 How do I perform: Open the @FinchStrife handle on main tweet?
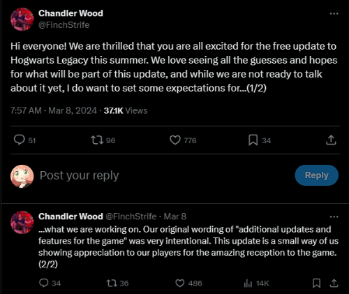click(64, 25)
